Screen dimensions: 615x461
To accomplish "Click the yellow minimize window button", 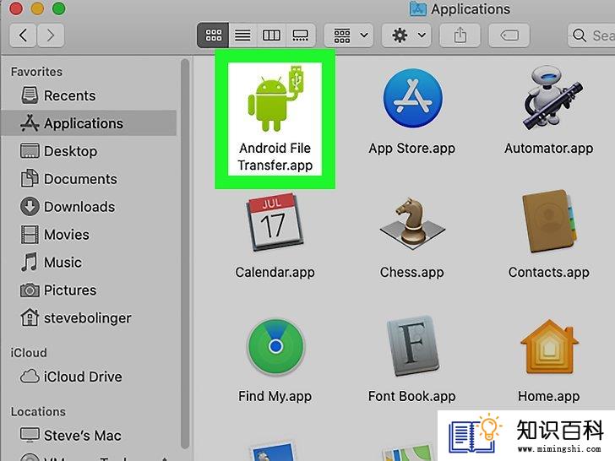I will [x=37, y=8].
